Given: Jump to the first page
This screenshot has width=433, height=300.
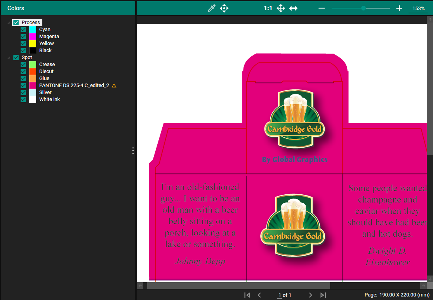Looking at the screenshot, I should (247, 295).
